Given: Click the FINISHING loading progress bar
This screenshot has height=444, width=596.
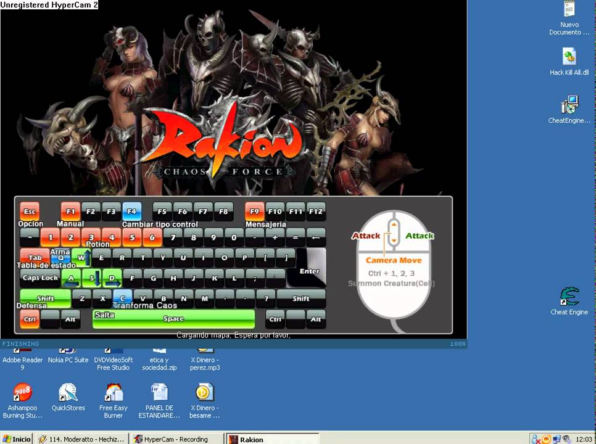Looking at the screenshot, I should coord(233,343).
